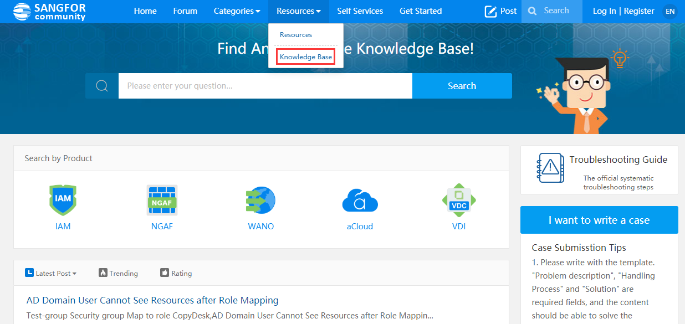Select the WANO globe icon
The image size is (685, 324).
[260, 200]
